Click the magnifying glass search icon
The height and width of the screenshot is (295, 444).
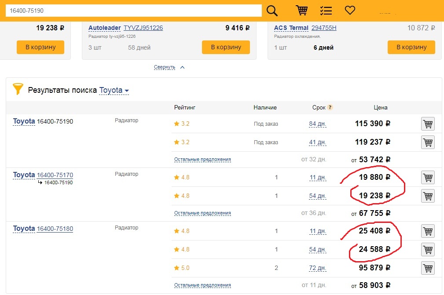[272, 11]
